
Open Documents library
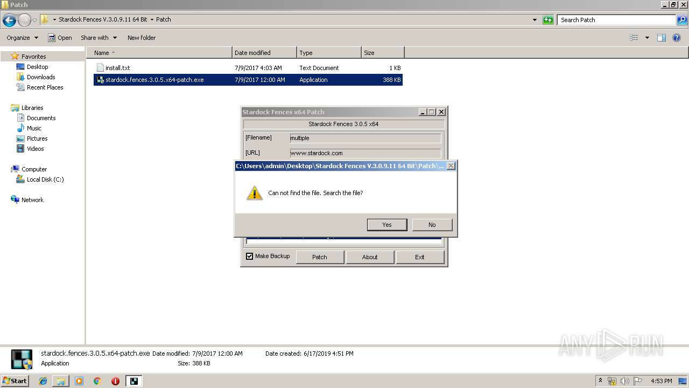(x=41, y=118)
